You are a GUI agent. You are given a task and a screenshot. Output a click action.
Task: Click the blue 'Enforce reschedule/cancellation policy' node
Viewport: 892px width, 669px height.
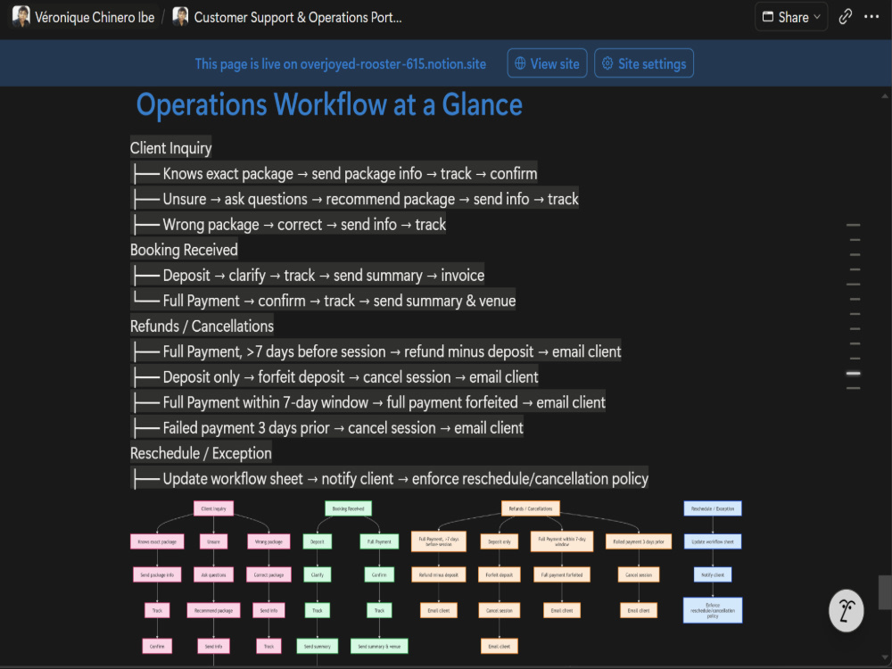712,610
